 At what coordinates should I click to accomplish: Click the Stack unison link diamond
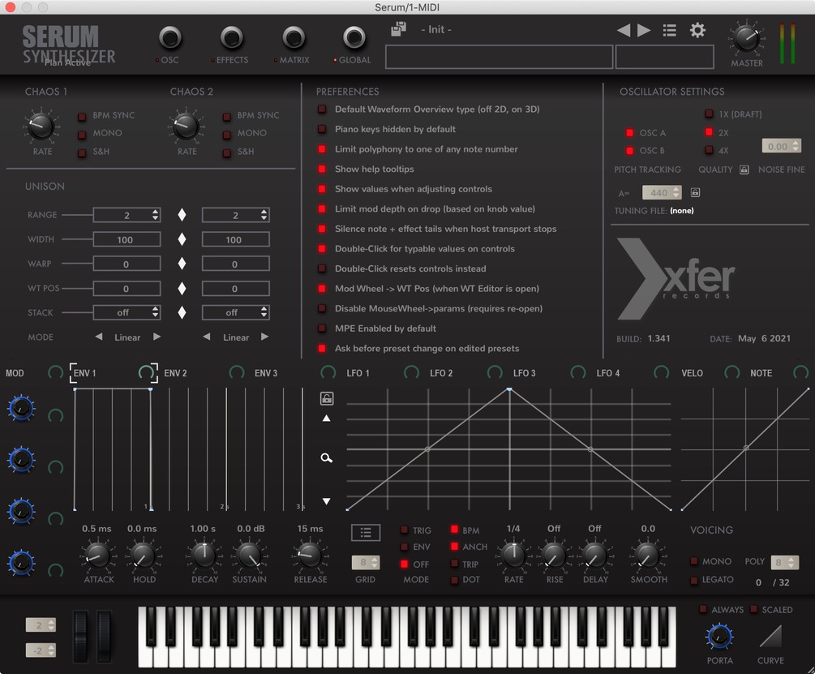tap(182, 312)
